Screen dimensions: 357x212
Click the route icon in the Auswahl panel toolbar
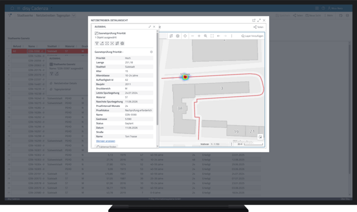tap(117, 43)
